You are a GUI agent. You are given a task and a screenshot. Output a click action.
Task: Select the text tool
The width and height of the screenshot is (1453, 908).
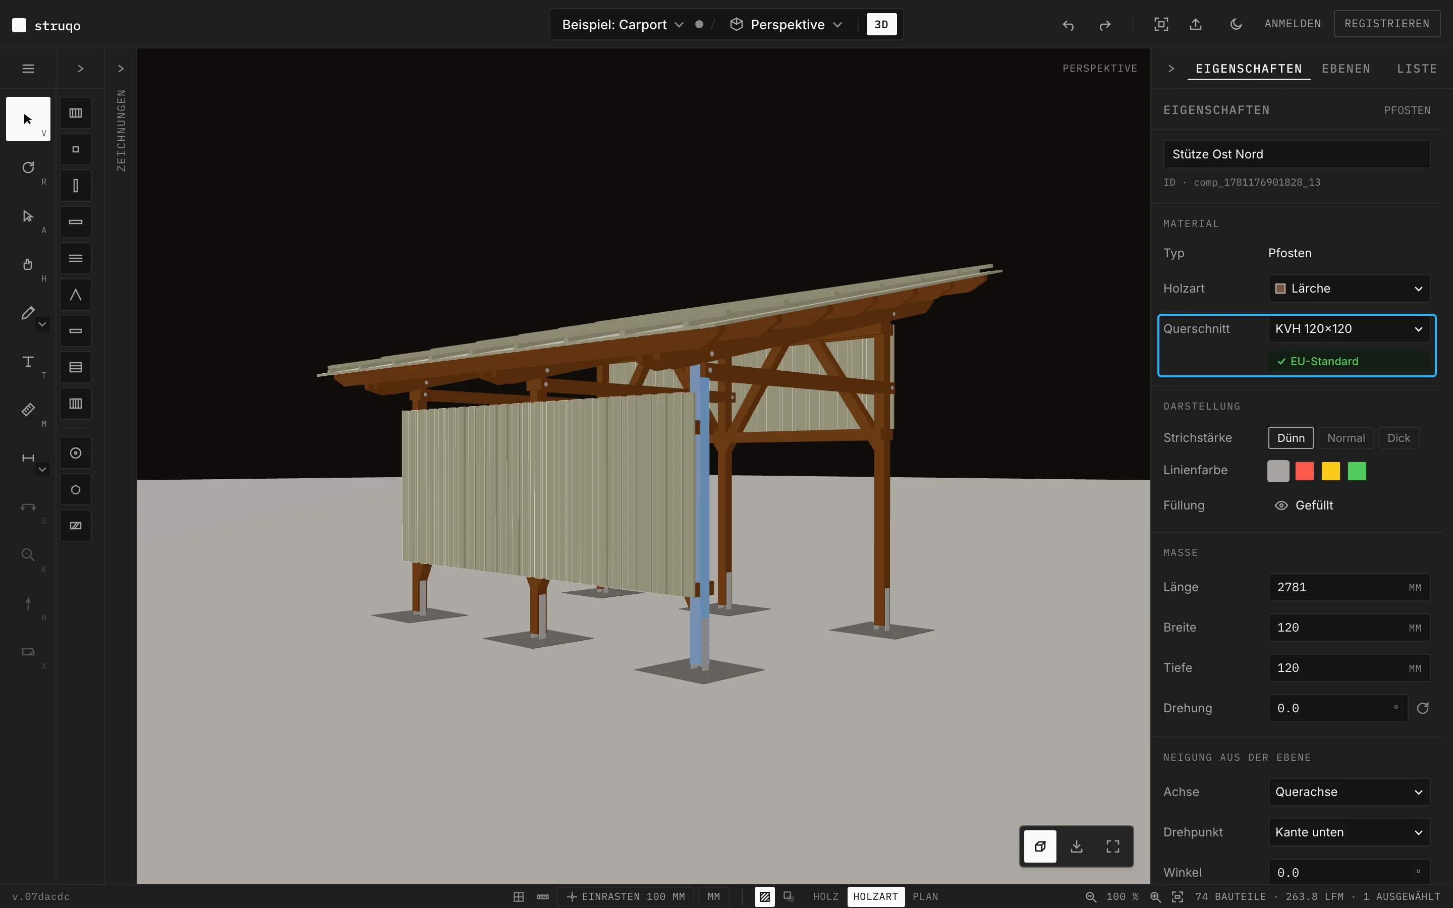tap(28, 361)
